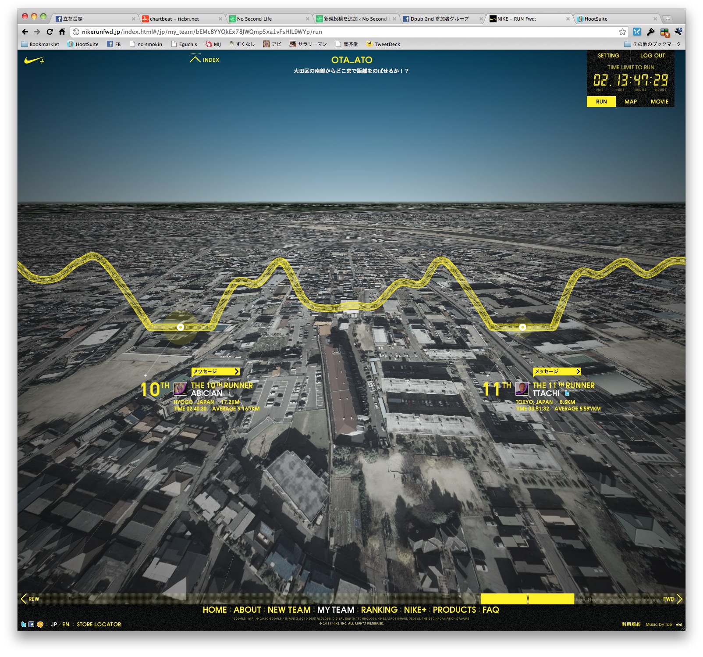Switch to the MOVIE view tab
This screenshot has width=703, height=657.
pyautogui.click(x=659, y=101)
